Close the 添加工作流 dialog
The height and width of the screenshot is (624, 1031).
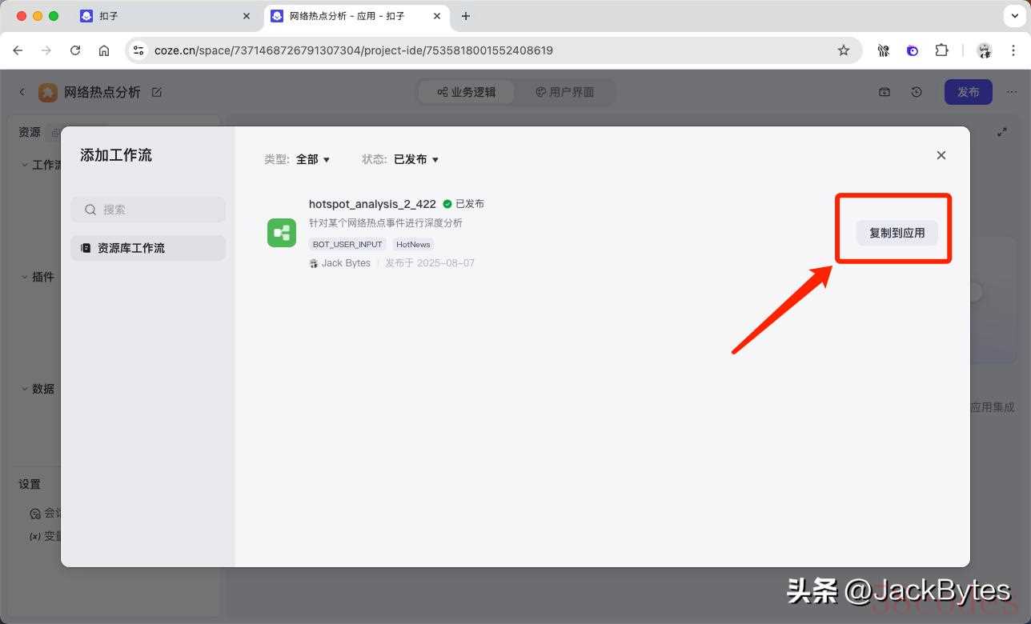[x=941, y=155]
